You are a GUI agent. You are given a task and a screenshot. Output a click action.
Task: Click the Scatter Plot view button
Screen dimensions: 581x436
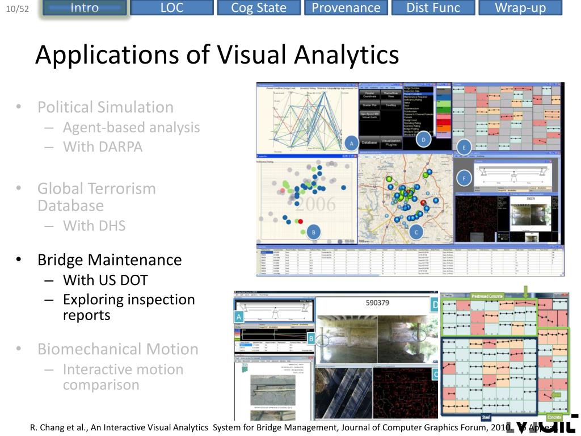coord(369,105)
